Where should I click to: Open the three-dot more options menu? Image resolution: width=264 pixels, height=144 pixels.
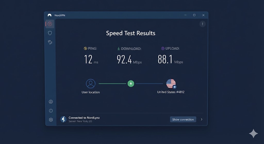203,24
